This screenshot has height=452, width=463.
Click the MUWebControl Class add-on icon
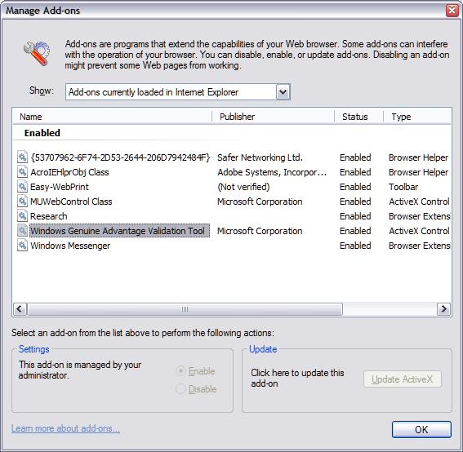tap(22, 202)
